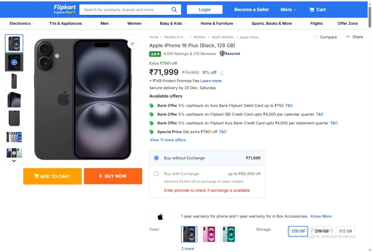Play the product video thumbnail
Viewport: 372px width, 252px height.
(x=14, y=62)
